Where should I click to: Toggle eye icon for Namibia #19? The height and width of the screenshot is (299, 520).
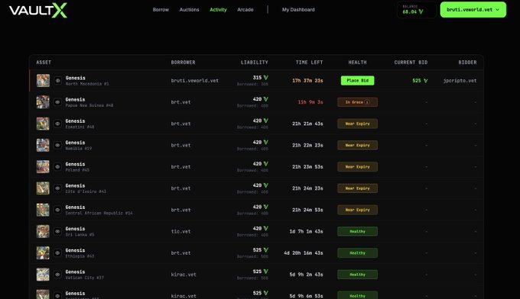(x=57, y=145)
